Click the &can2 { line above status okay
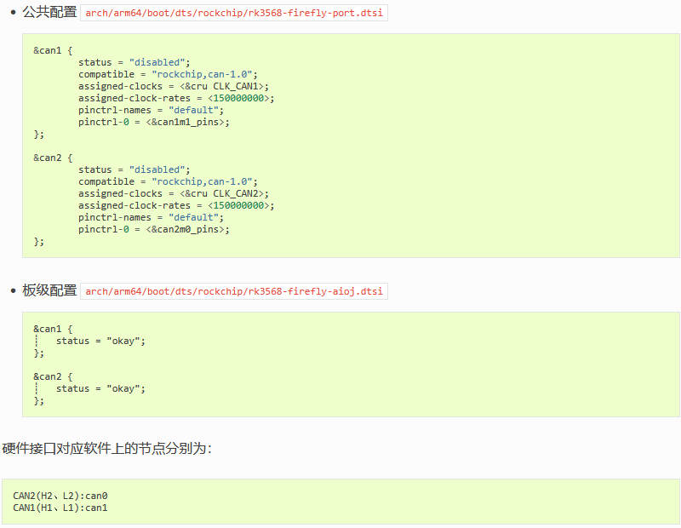The height and width of the screenshot is (528, 681). click(53, 376)
